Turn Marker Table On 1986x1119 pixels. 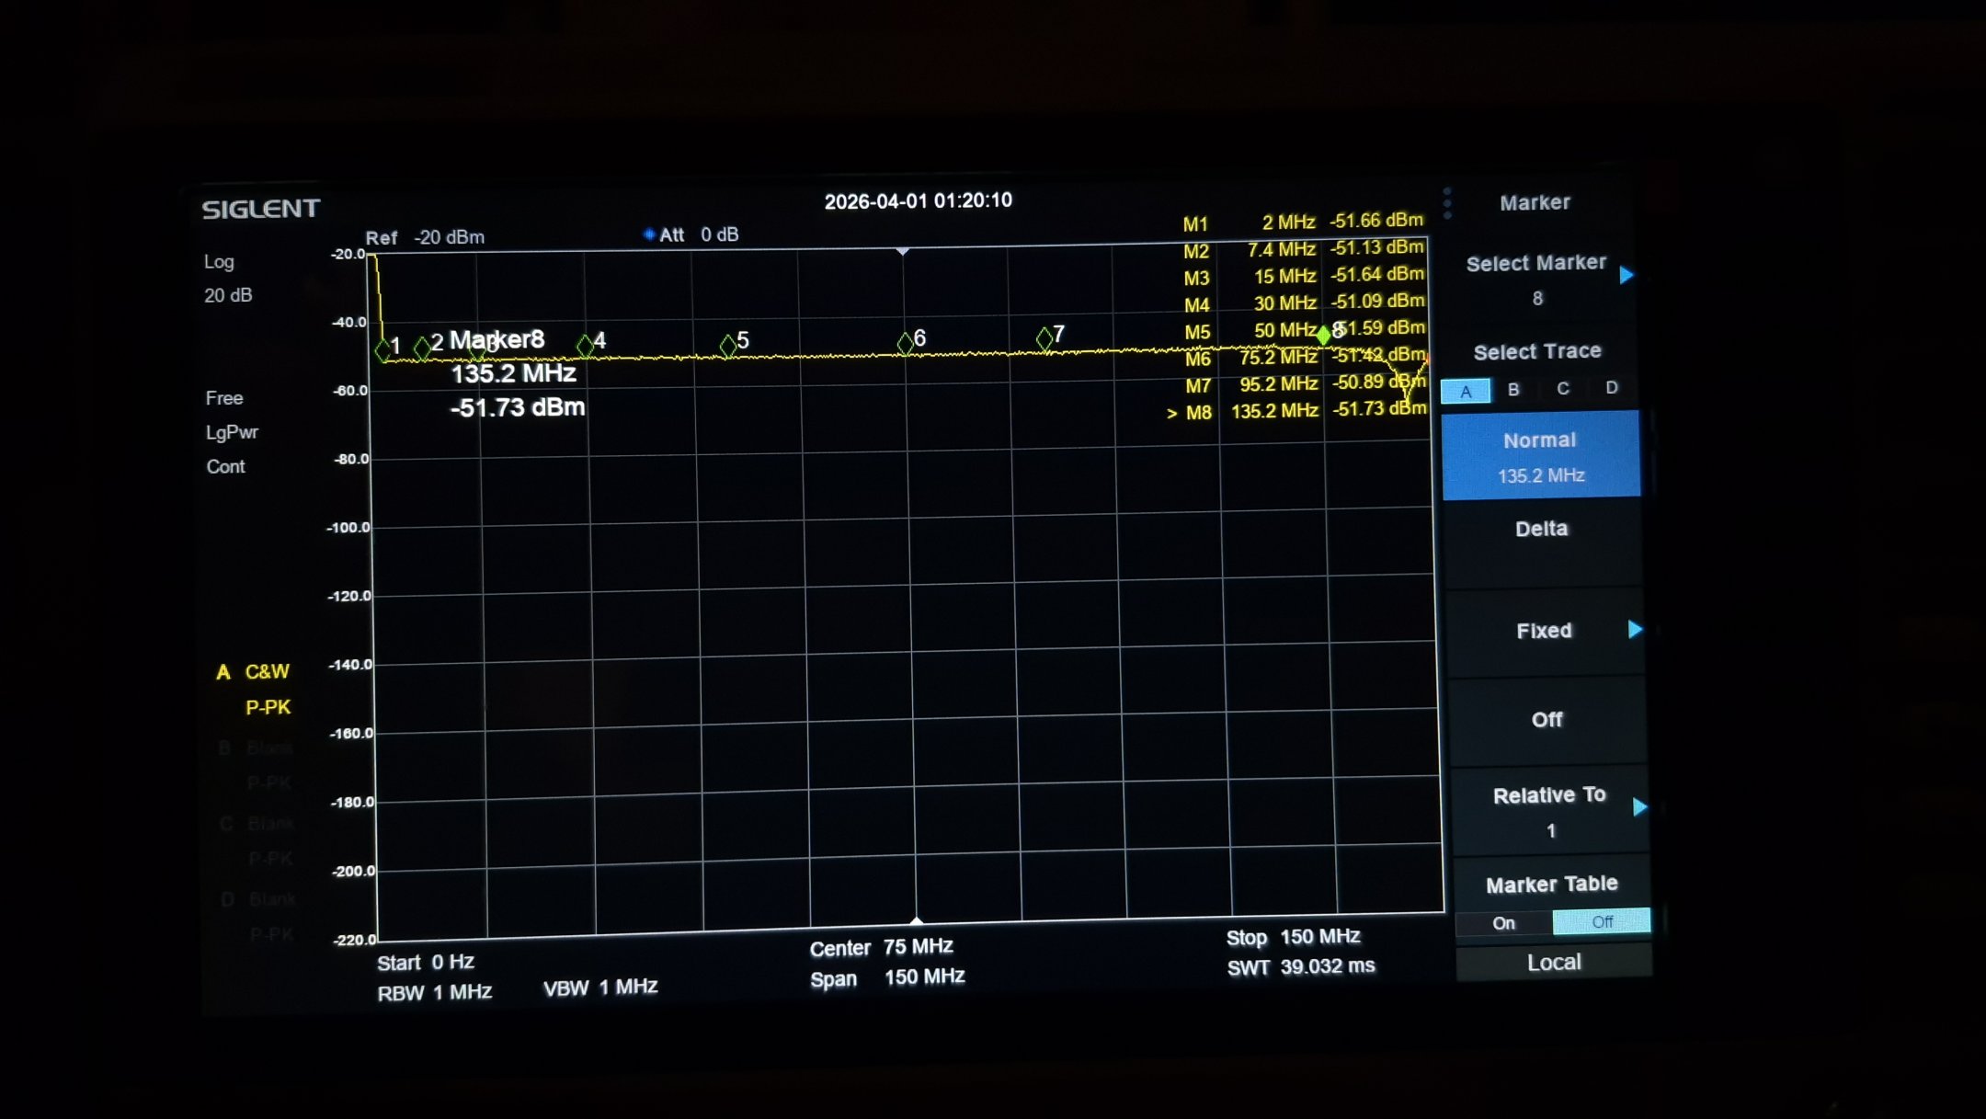click(x=1503, y=923)
